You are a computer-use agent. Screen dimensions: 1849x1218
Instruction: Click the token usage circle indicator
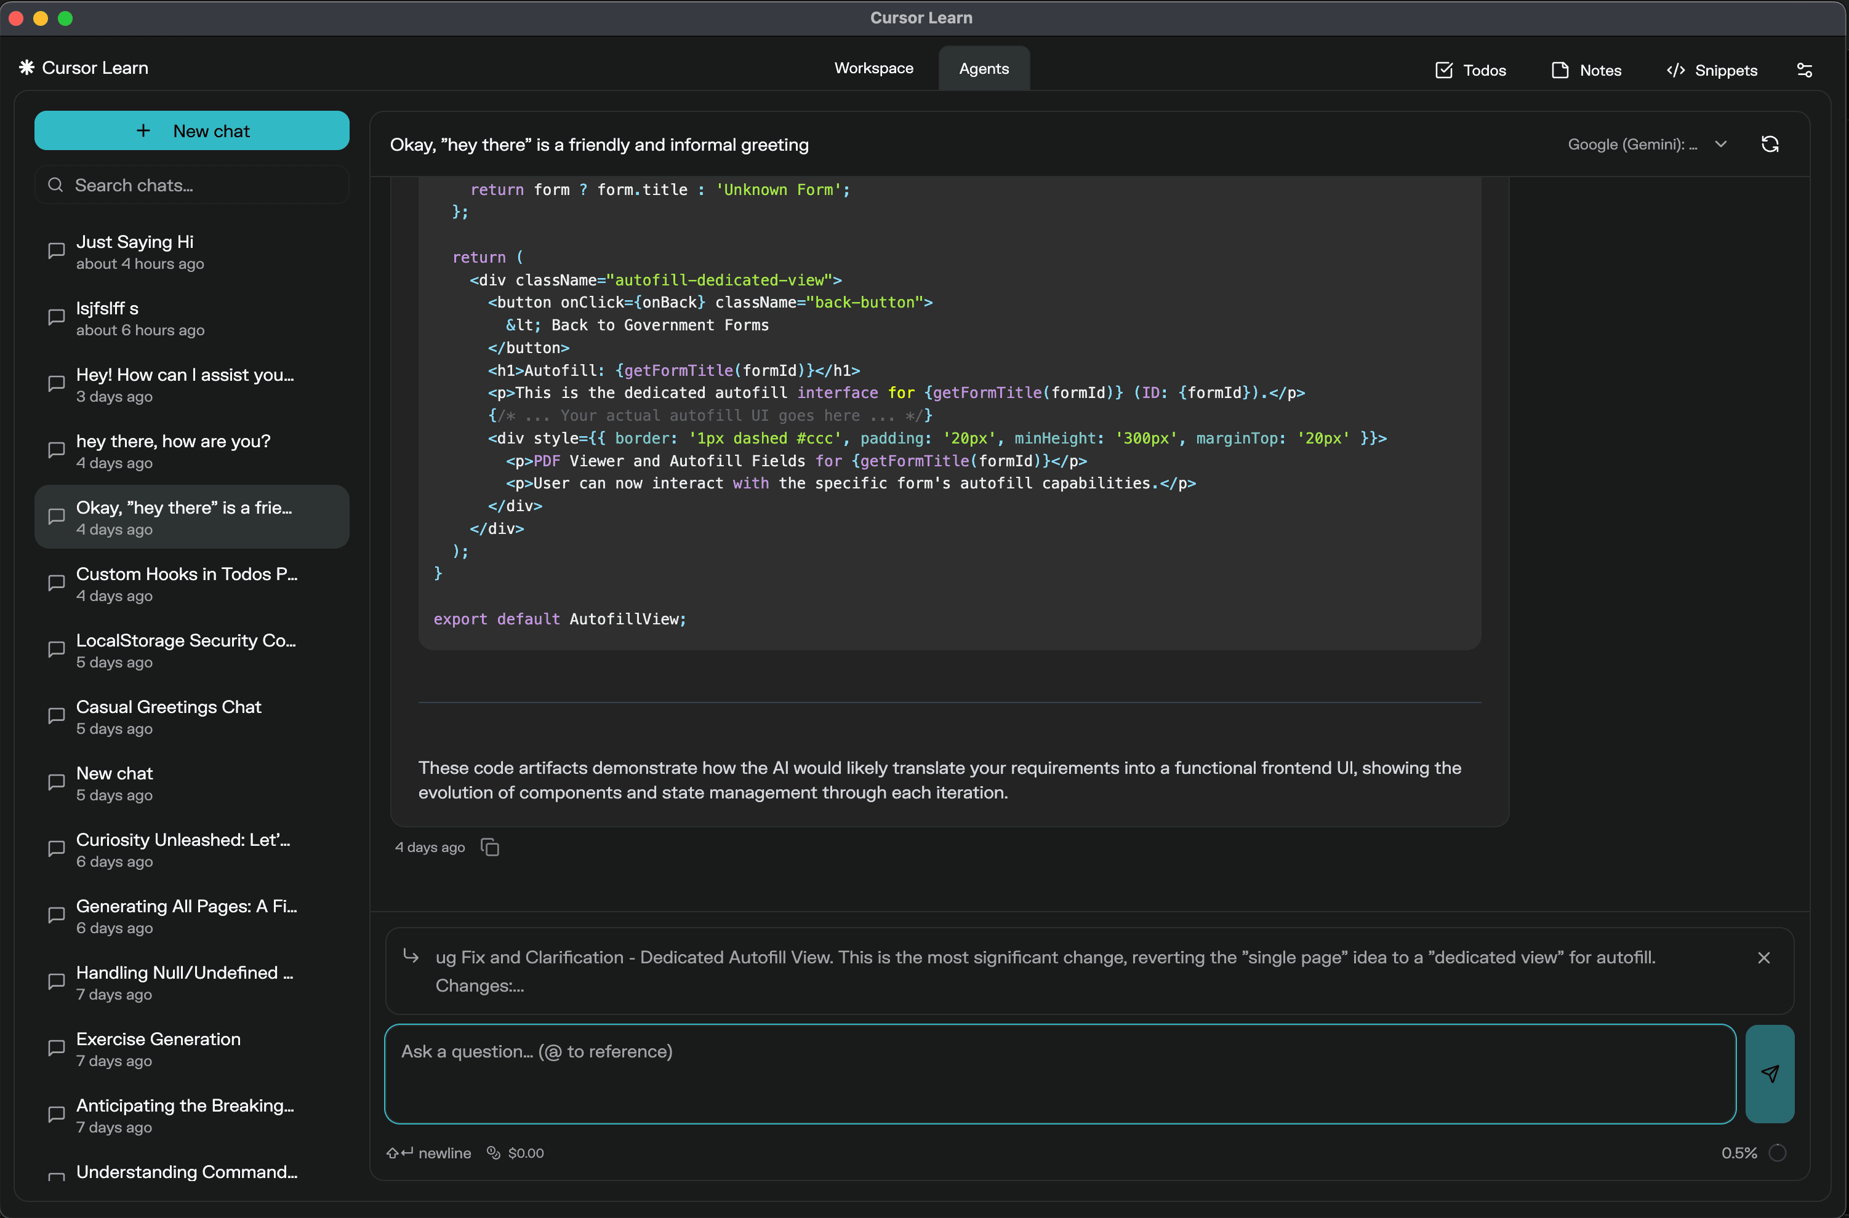coord(1777,1153)
